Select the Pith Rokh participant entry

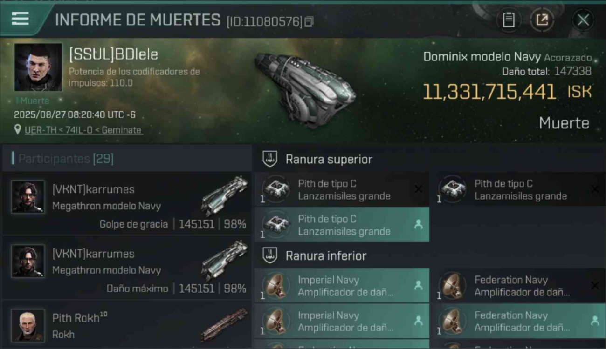coord(126,325)
